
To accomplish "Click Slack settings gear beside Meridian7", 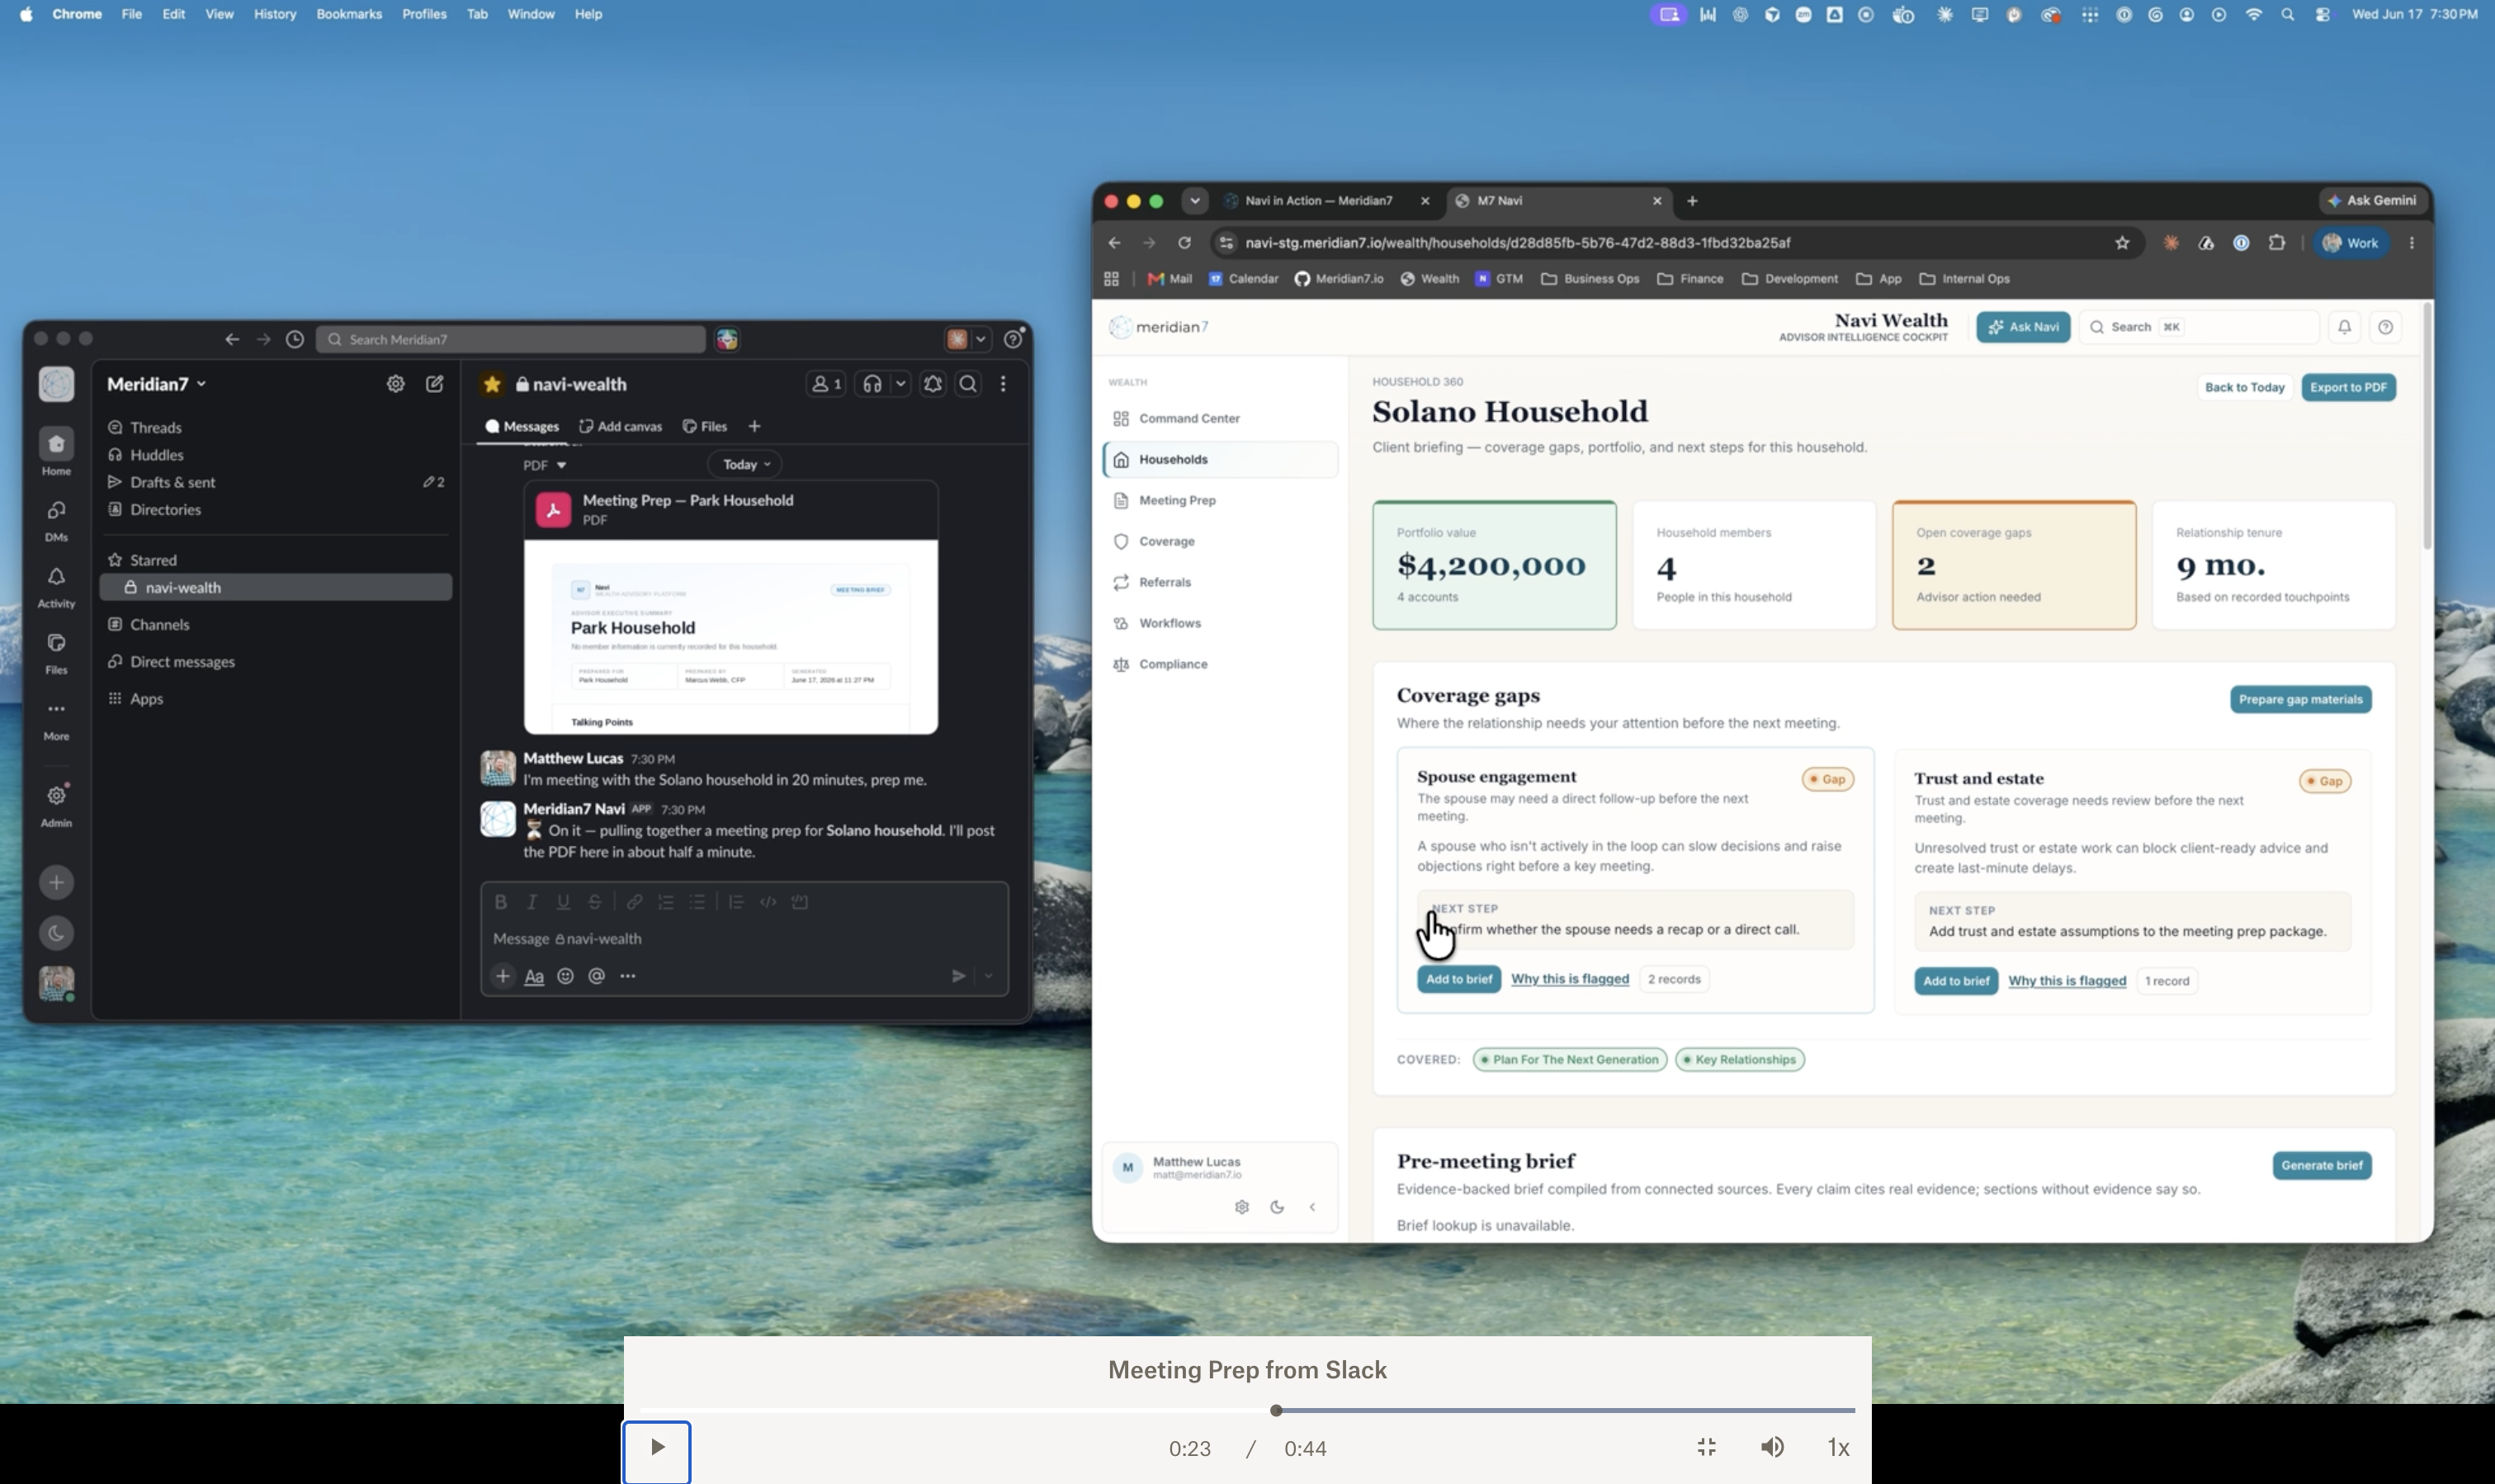I will click(x=396, y=384).
